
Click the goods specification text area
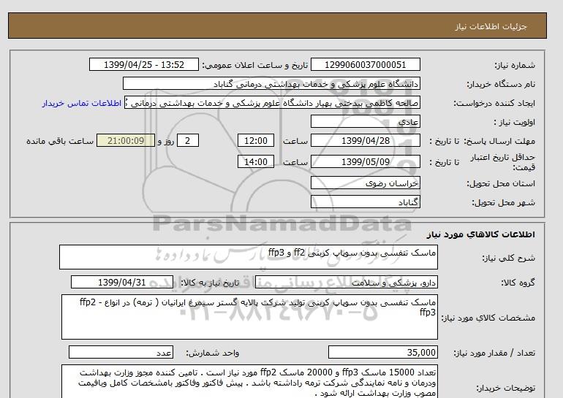(x=249, y=317)
